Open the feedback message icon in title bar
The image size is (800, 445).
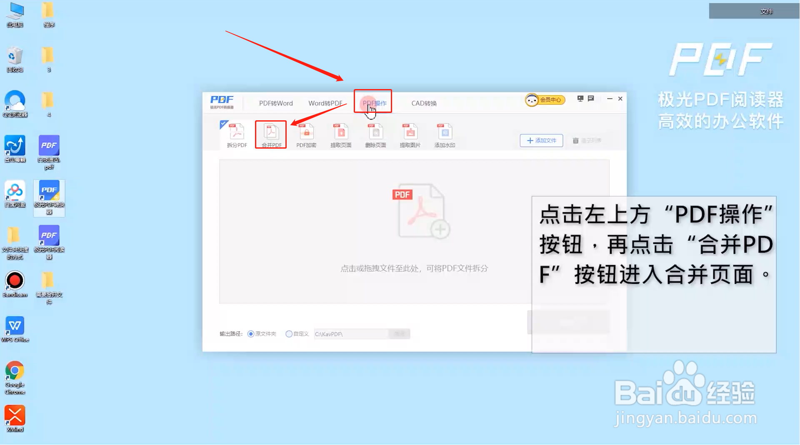point(591,99)
